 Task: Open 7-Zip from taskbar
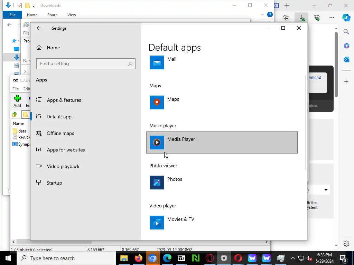181,258
